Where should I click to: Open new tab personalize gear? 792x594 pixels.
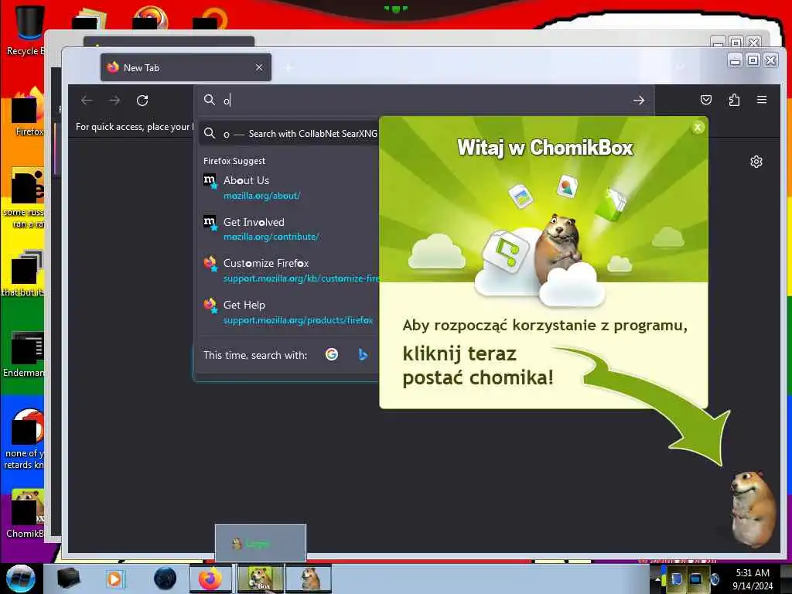[756, 162]
